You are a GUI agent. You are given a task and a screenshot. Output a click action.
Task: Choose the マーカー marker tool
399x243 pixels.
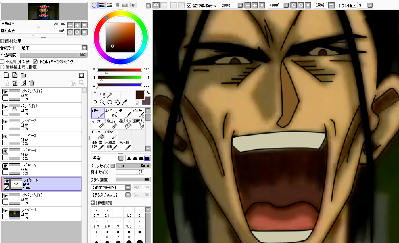click(98, 124)
